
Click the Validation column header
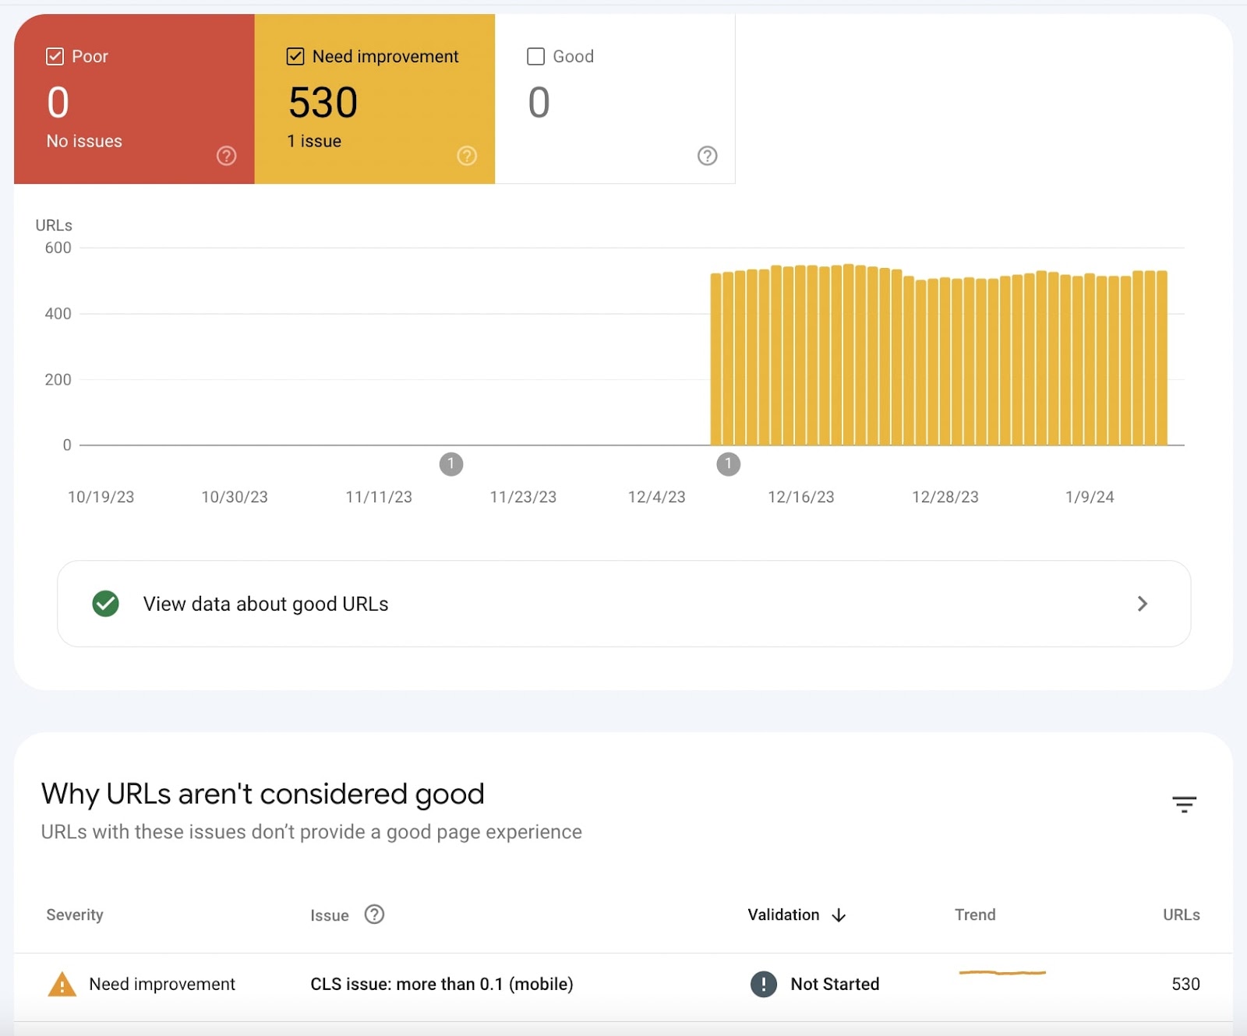point(783,915)
